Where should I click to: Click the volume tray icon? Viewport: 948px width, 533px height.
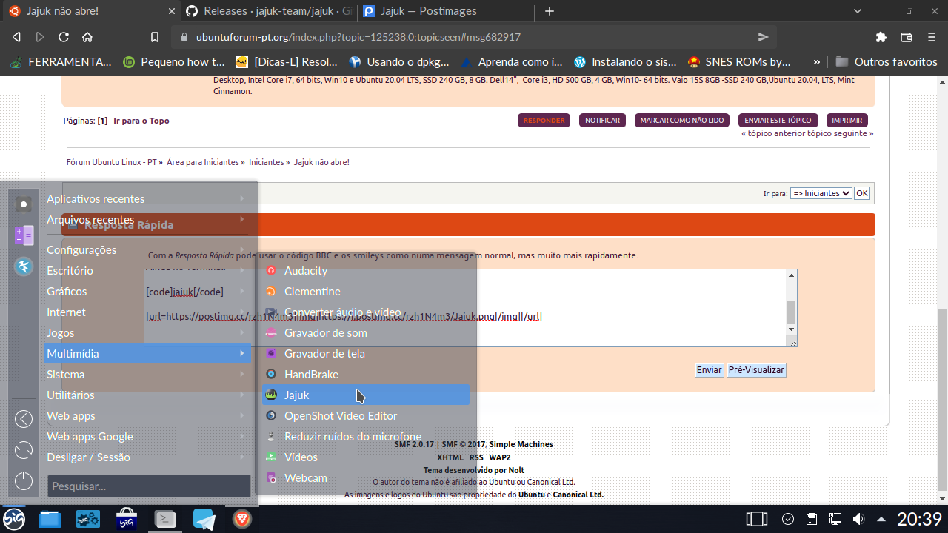(x=859, y=519)
